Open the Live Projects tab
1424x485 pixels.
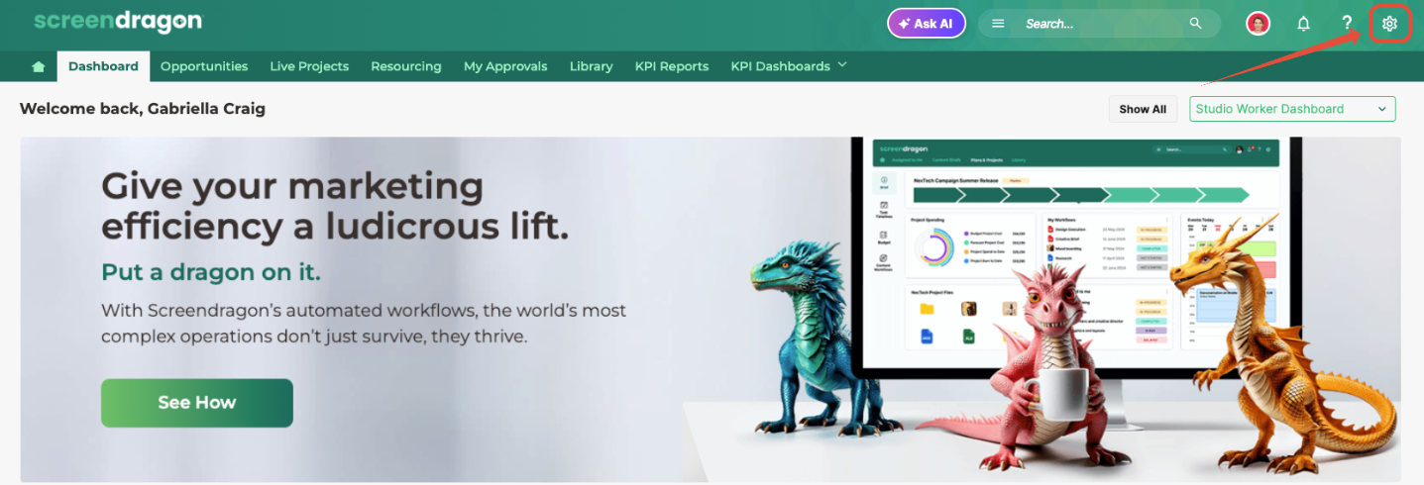click(x=309, y=66)
